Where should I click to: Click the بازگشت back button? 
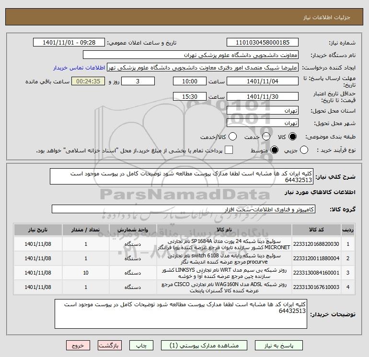coord(110,345)
